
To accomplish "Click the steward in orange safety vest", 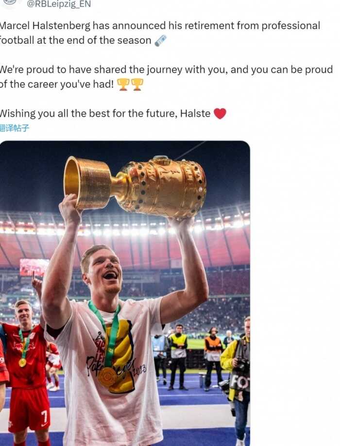I will click(212, 356).
